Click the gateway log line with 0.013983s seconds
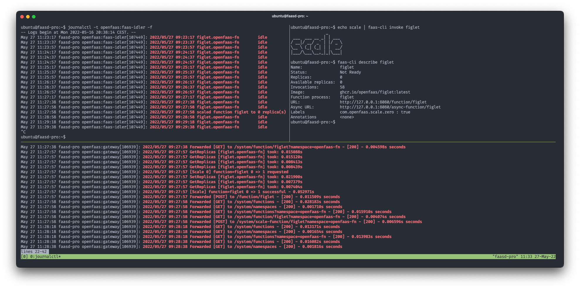Image resolution: width=580 pixels, height=289 pixels. tap(206, 237)
